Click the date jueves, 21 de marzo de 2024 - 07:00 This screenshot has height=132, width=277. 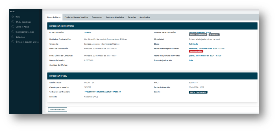205,56
